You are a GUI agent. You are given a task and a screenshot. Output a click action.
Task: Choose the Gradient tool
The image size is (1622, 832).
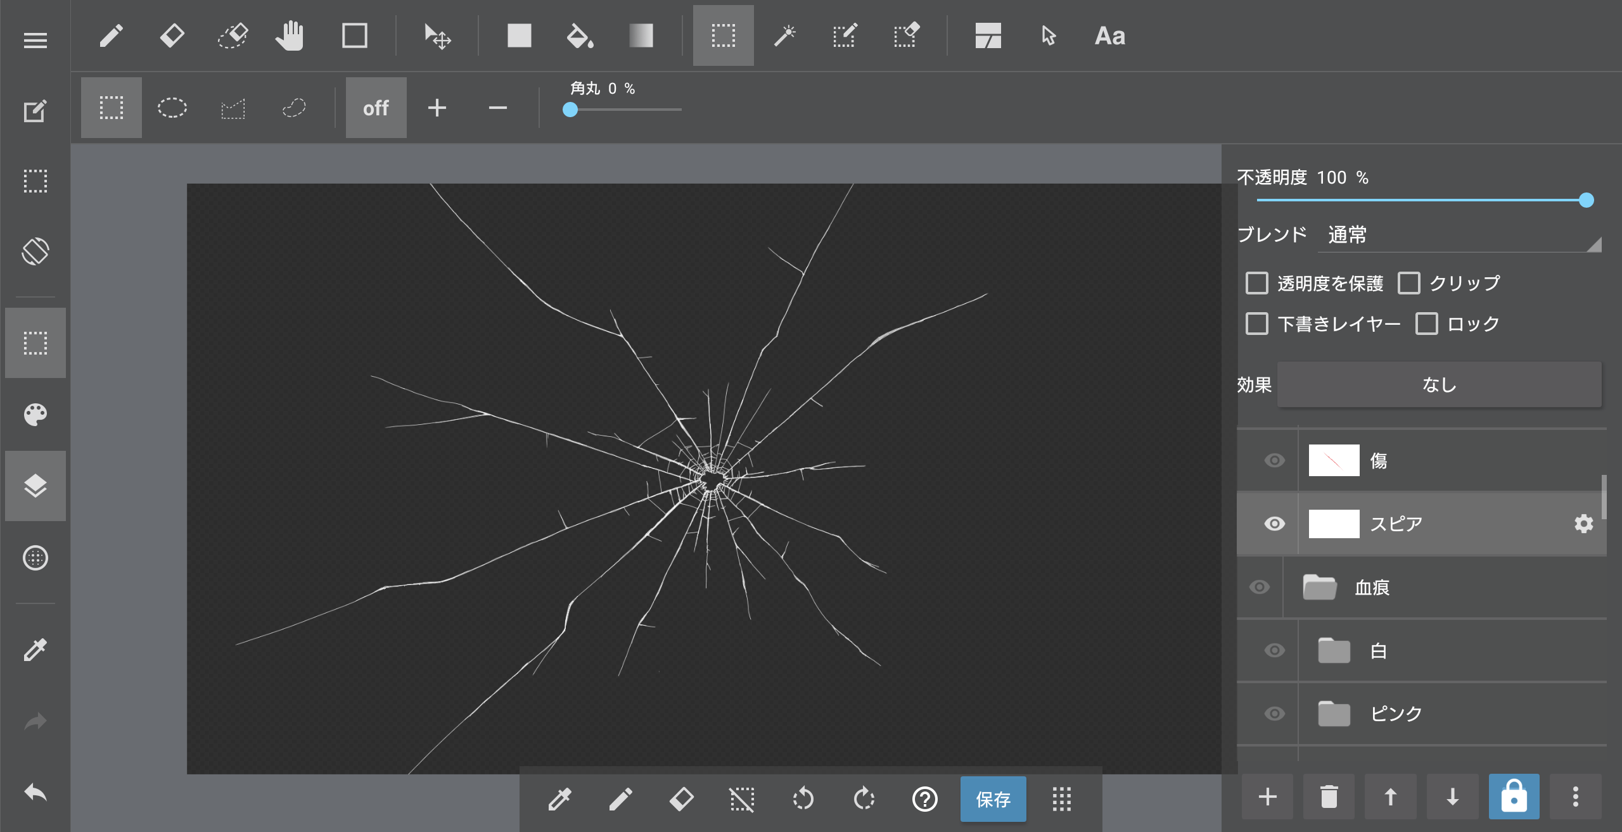[x=641, y=36]
